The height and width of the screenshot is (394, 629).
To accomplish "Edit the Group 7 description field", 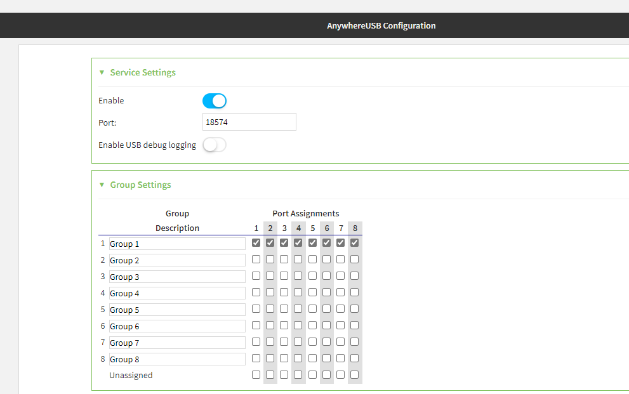I will tap(177, 343).
